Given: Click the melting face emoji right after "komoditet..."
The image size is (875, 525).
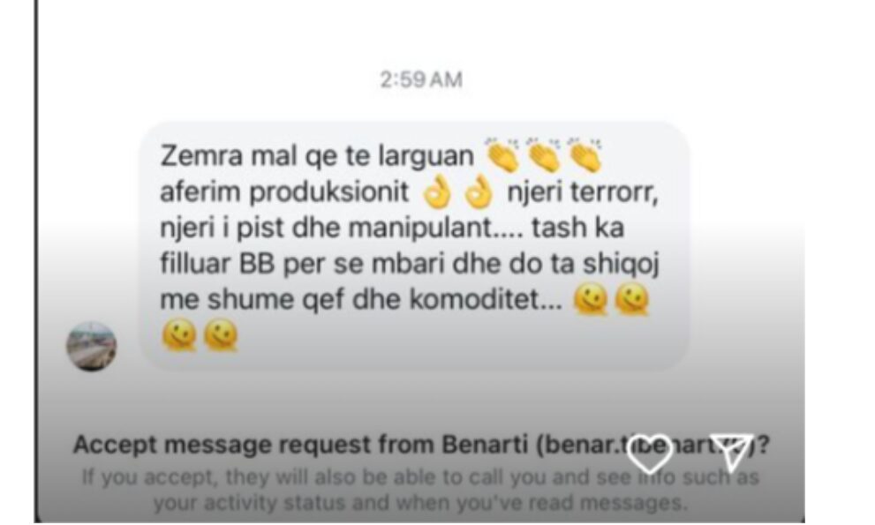Looking at the screenshot, I should [591, 300].
